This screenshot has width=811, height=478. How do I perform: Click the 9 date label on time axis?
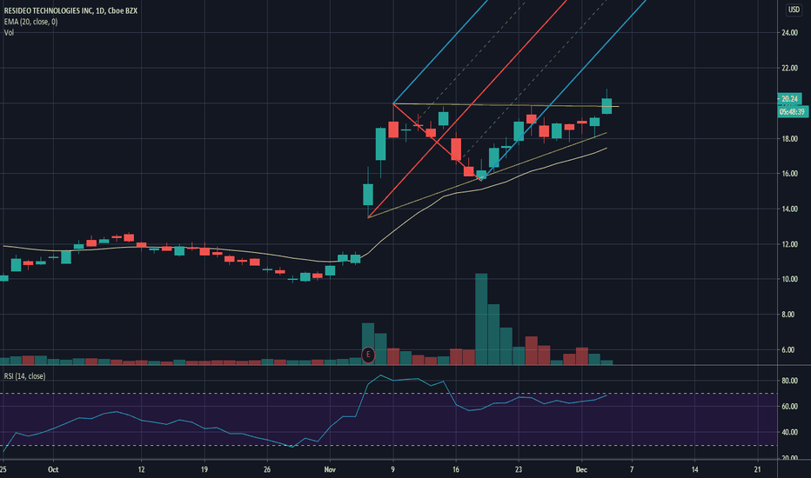pos(393,469)
